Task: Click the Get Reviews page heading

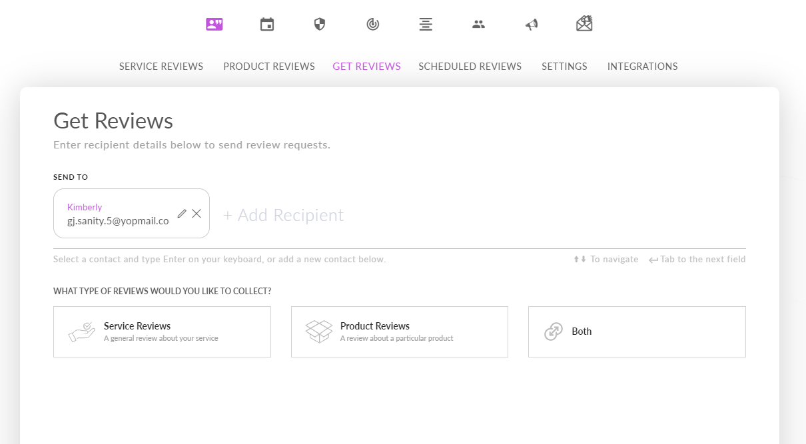Action: point(113,120)
